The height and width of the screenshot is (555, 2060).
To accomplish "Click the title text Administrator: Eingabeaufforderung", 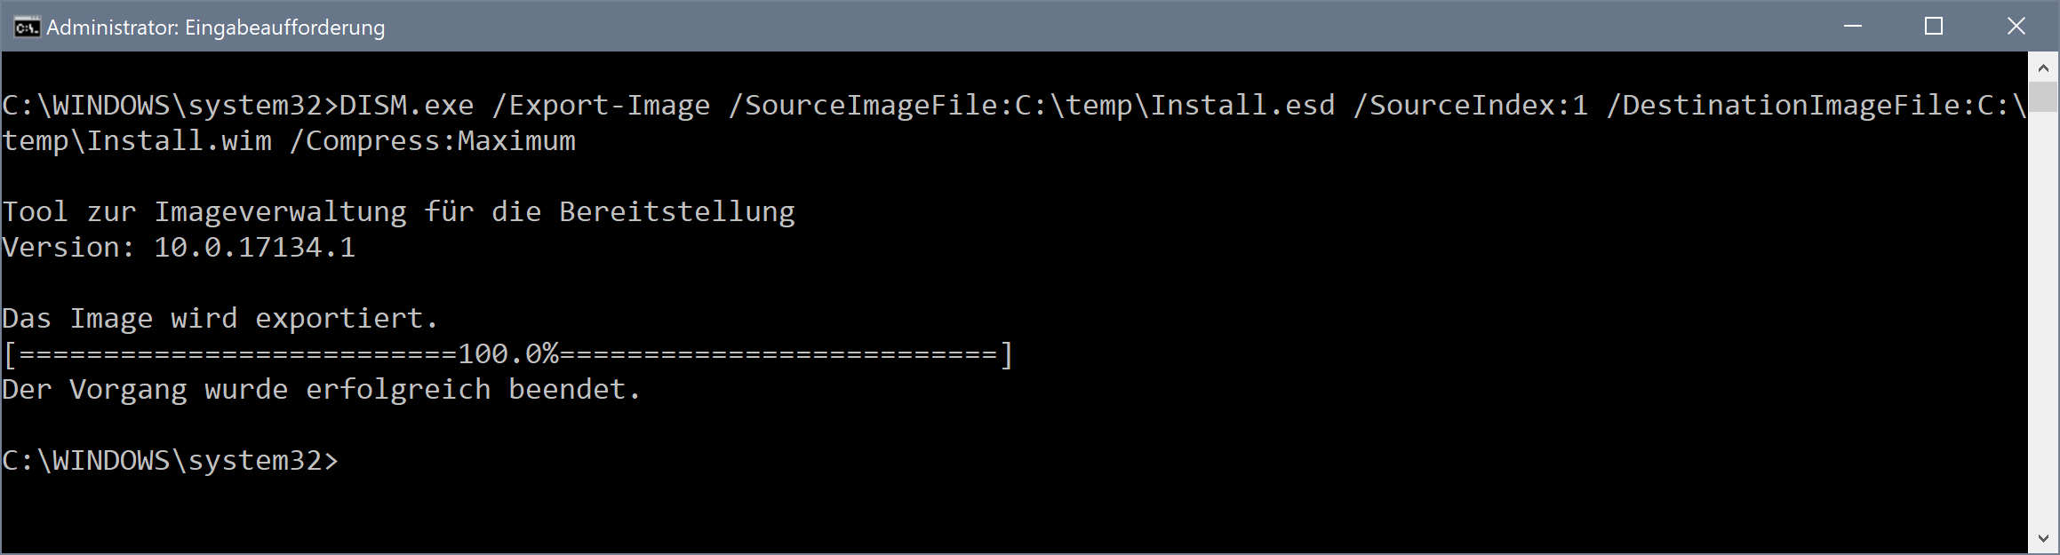I will (x=216, y=28).
